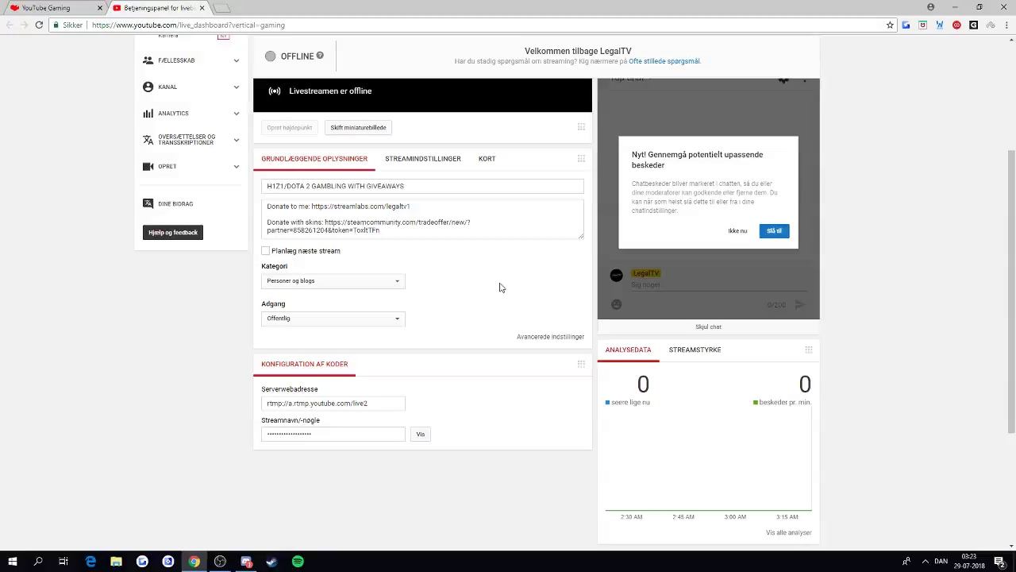Screen dimensions: 1016x572
Task: Open Microsoft Edge from the taskbar
Action: coord(90,562)
